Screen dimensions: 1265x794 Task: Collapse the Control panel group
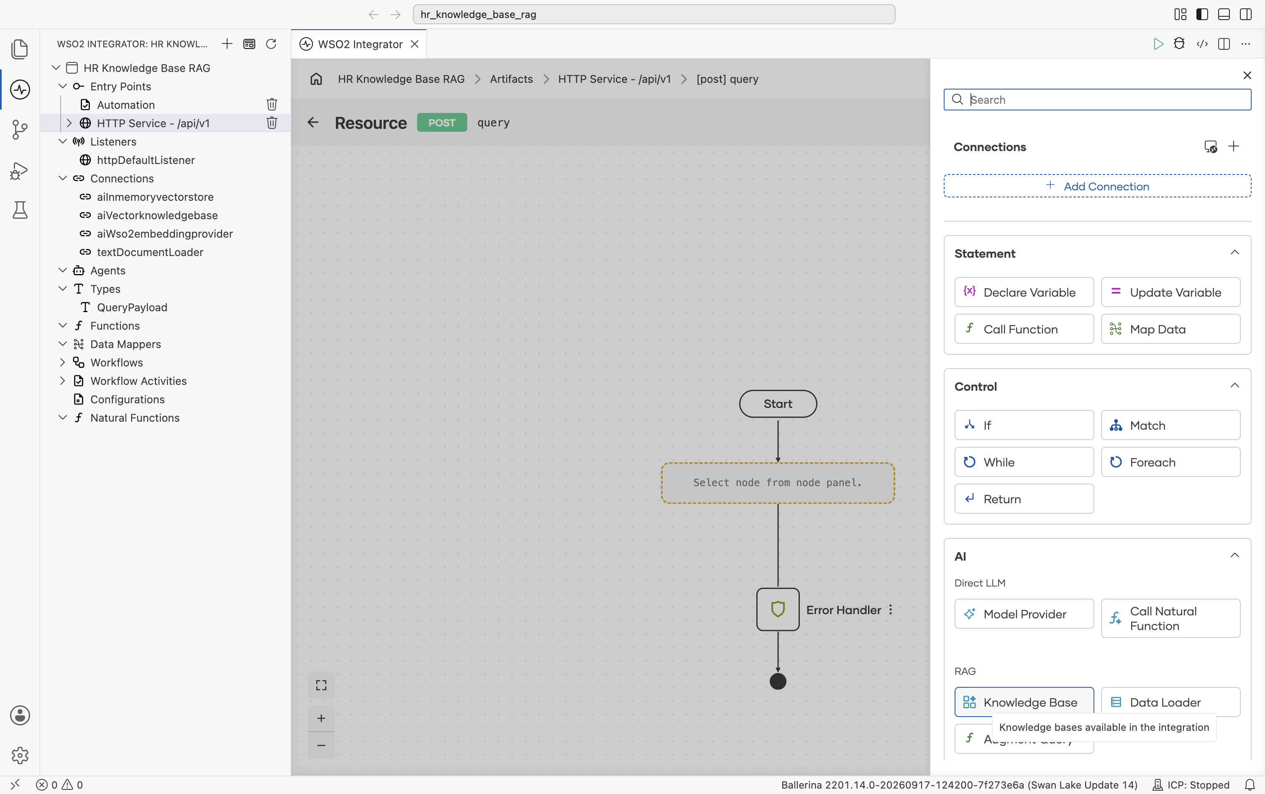[x=1234, y=385]
